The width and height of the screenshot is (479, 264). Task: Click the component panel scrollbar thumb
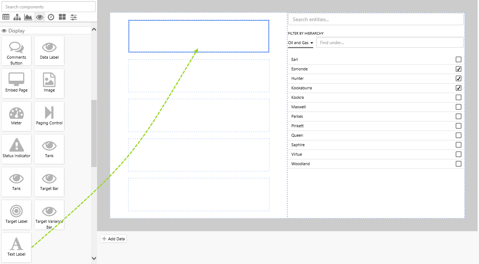[x=94, y=133]
